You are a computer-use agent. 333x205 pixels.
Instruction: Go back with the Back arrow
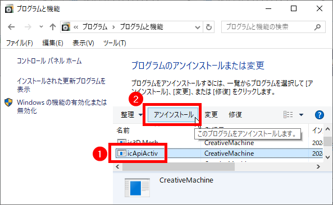(x=11, y=27)
